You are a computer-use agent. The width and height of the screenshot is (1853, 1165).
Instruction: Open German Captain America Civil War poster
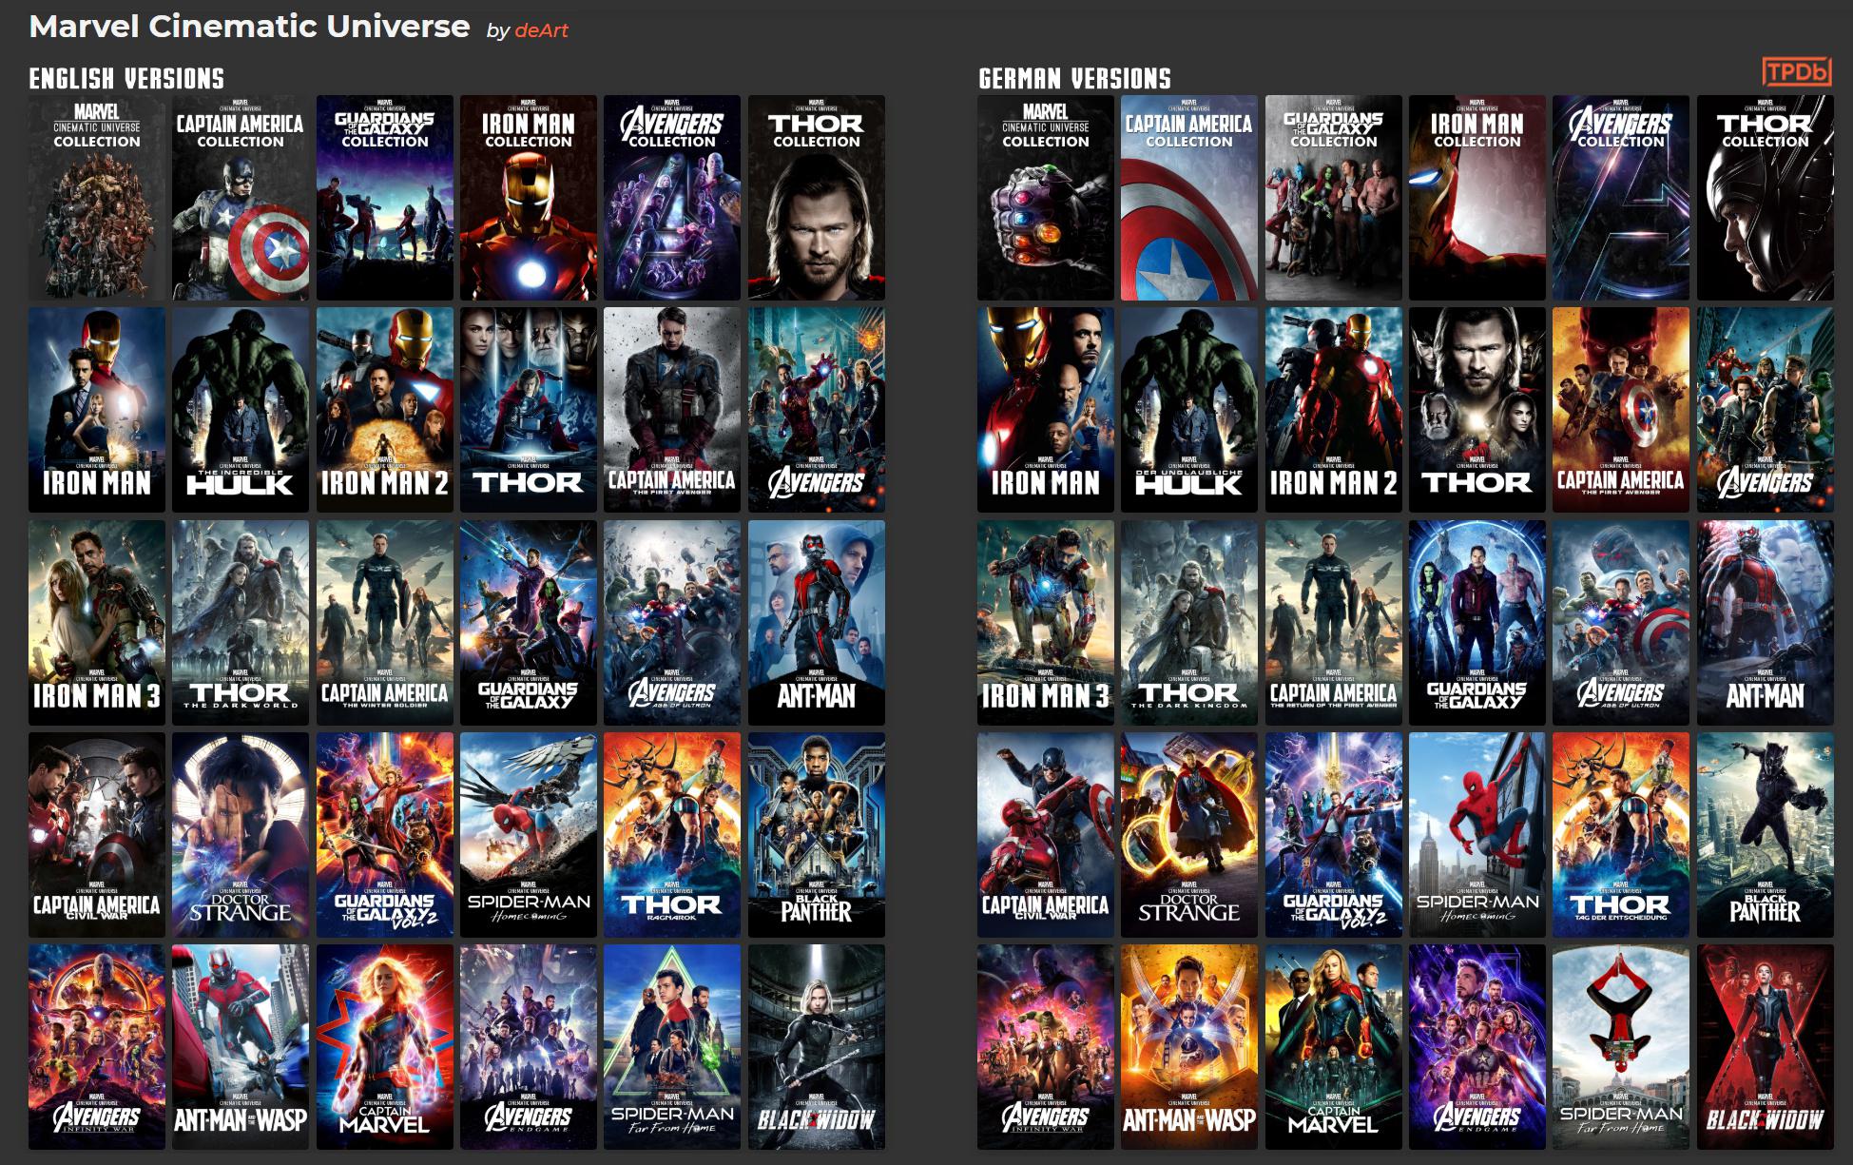1046,835
